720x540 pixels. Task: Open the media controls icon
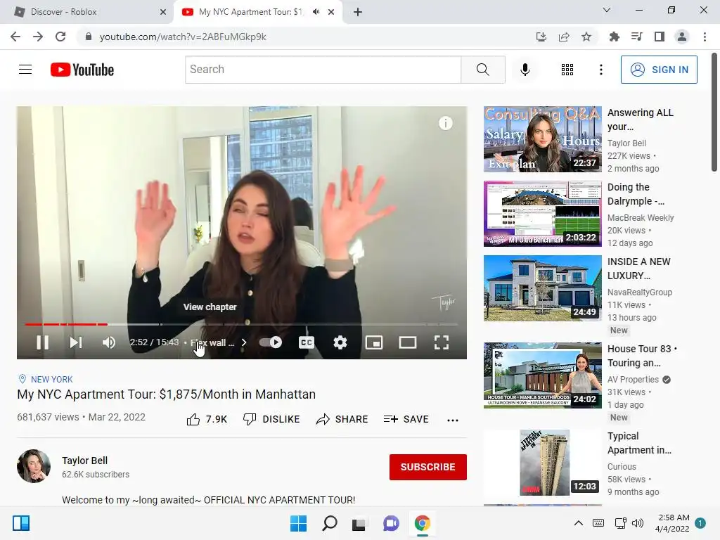[x=636, y=37]
